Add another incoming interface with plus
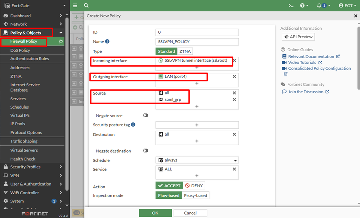The height and width of the screenshot is (218, 360). (x=197, y=68)
